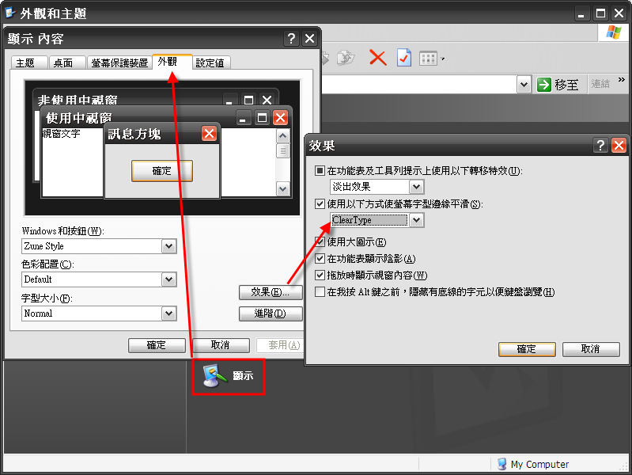Toggle 拖放時顯示視窗內容 checkbox
The width and height of the screenshot is (632, 475).
click(x=320, y=275)
